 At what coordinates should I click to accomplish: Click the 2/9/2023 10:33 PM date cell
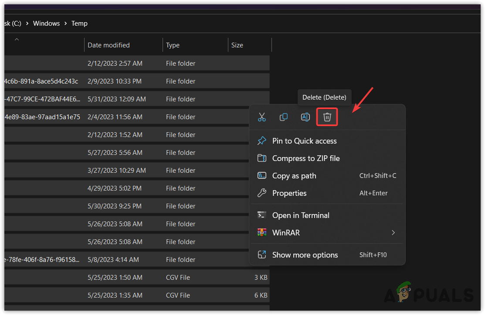click(x=115, y=81)
